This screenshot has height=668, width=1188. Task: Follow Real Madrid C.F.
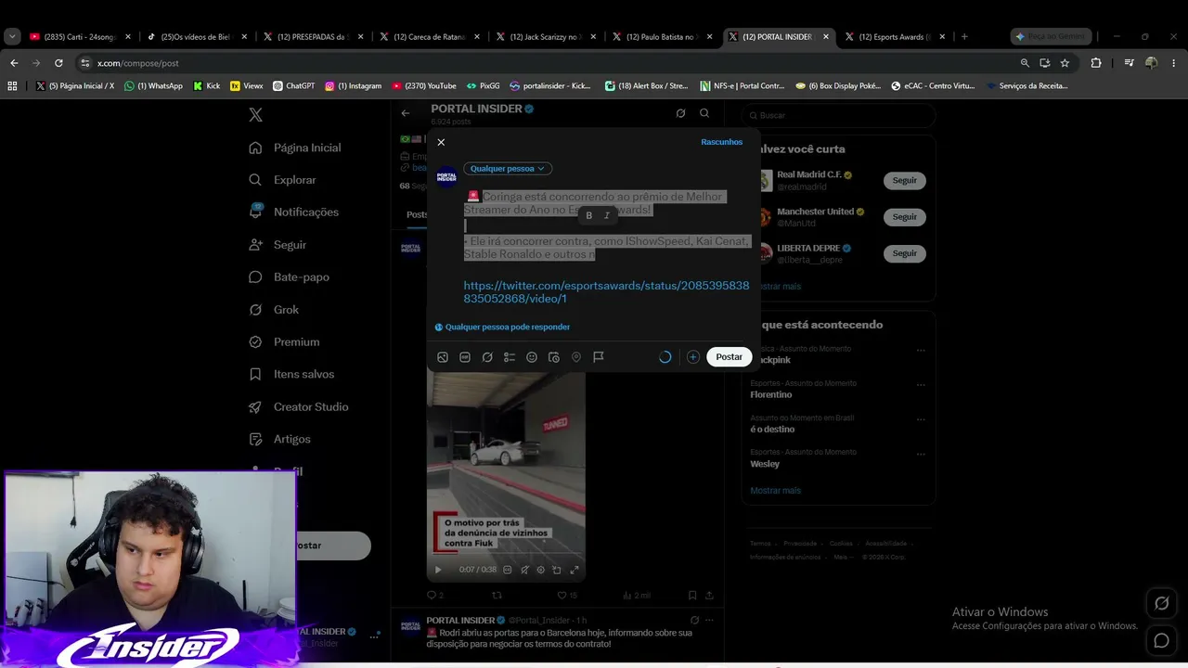point(904,181)
